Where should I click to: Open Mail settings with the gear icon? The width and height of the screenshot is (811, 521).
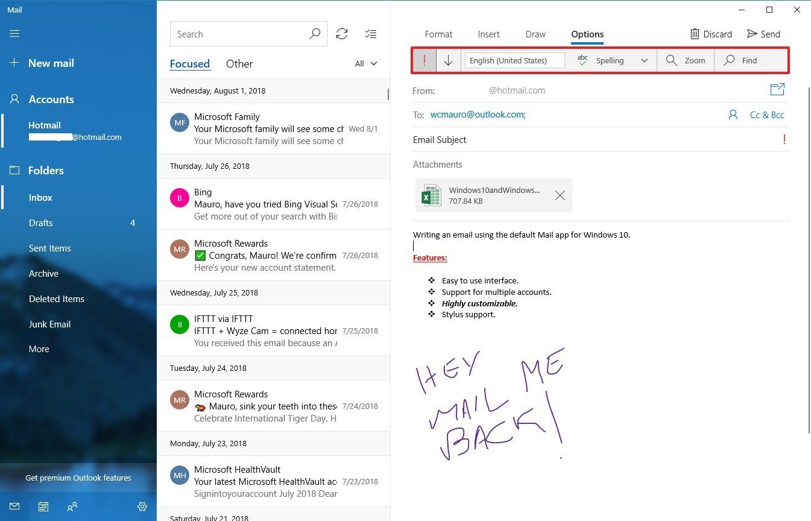(x=142, y=507)
